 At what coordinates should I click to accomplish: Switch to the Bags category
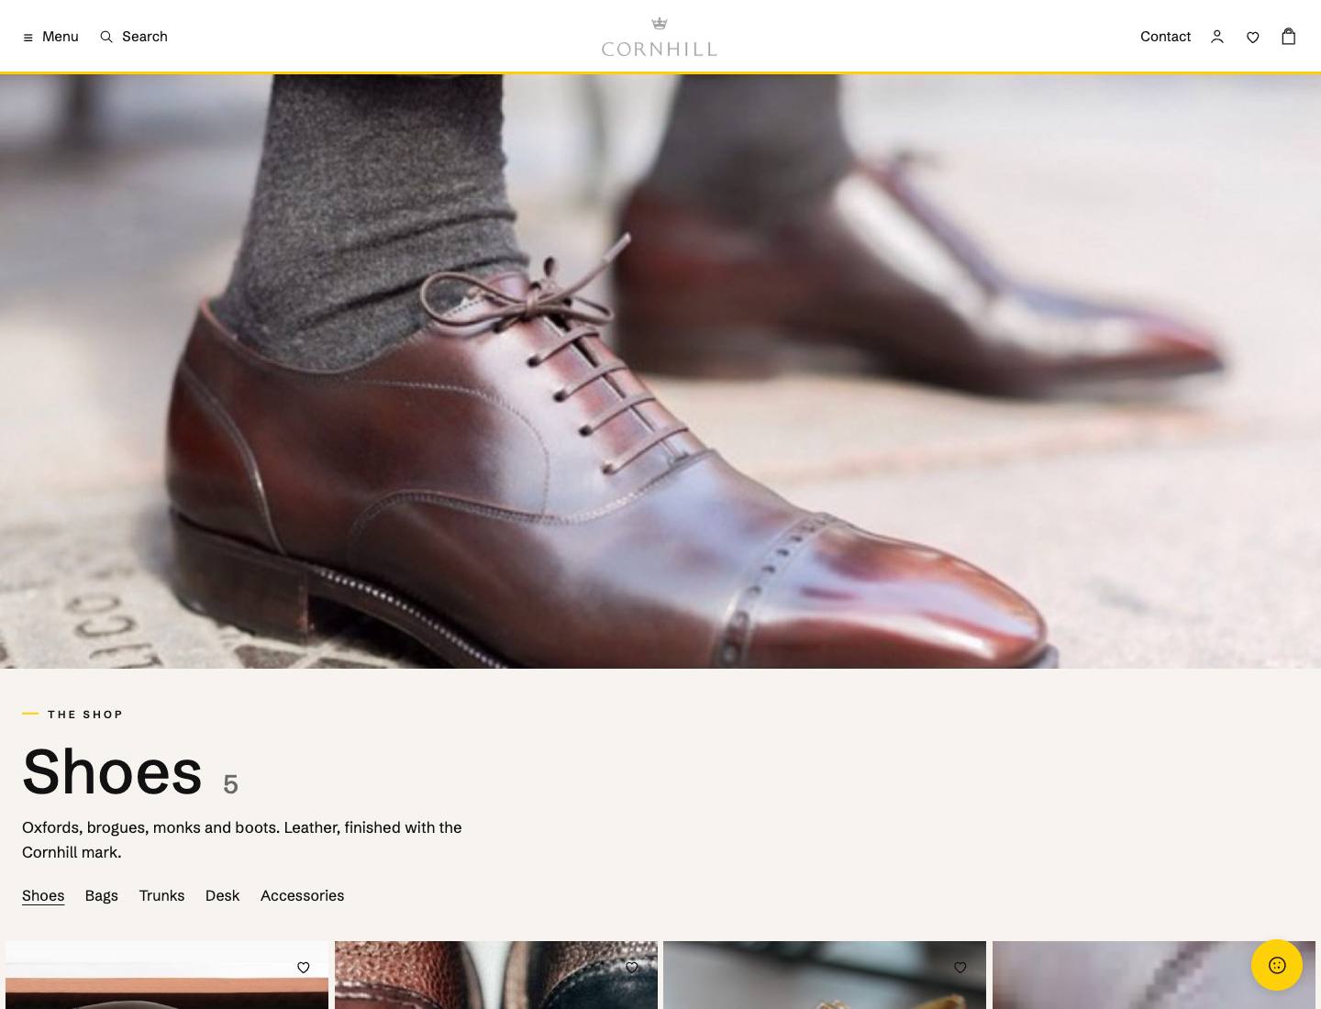pyautogui.click(x=102, y=895)
